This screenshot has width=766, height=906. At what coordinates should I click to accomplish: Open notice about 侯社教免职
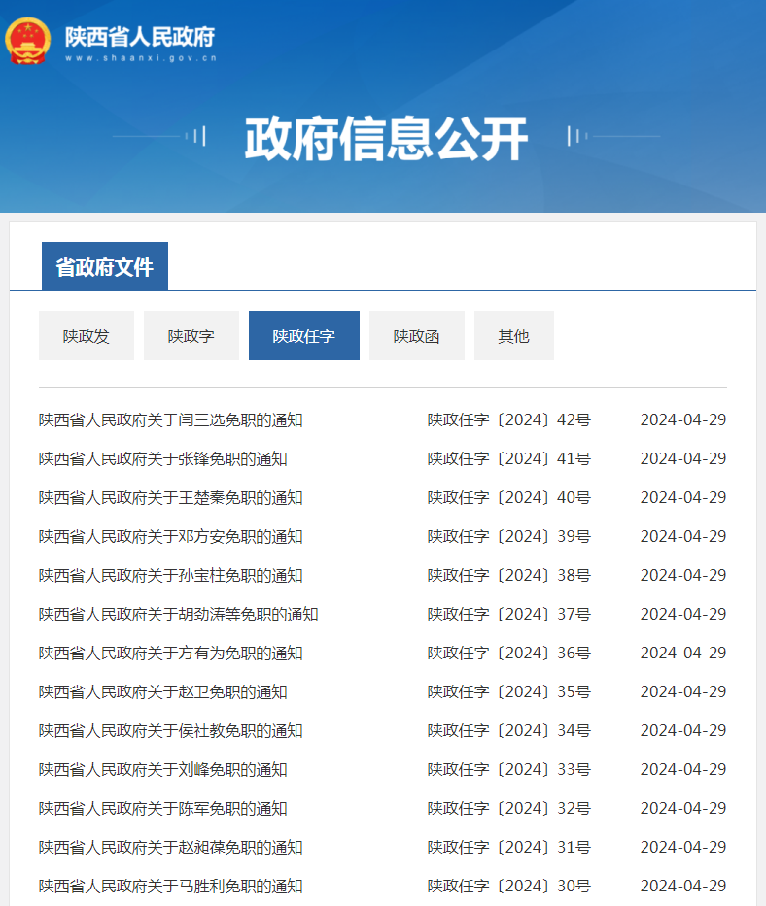[x=171, y=731]
